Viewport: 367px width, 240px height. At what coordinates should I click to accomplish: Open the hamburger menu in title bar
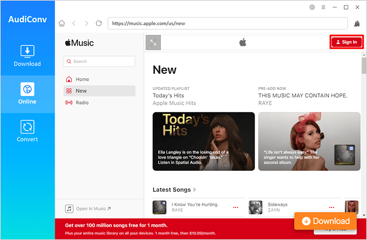[323, 7]
